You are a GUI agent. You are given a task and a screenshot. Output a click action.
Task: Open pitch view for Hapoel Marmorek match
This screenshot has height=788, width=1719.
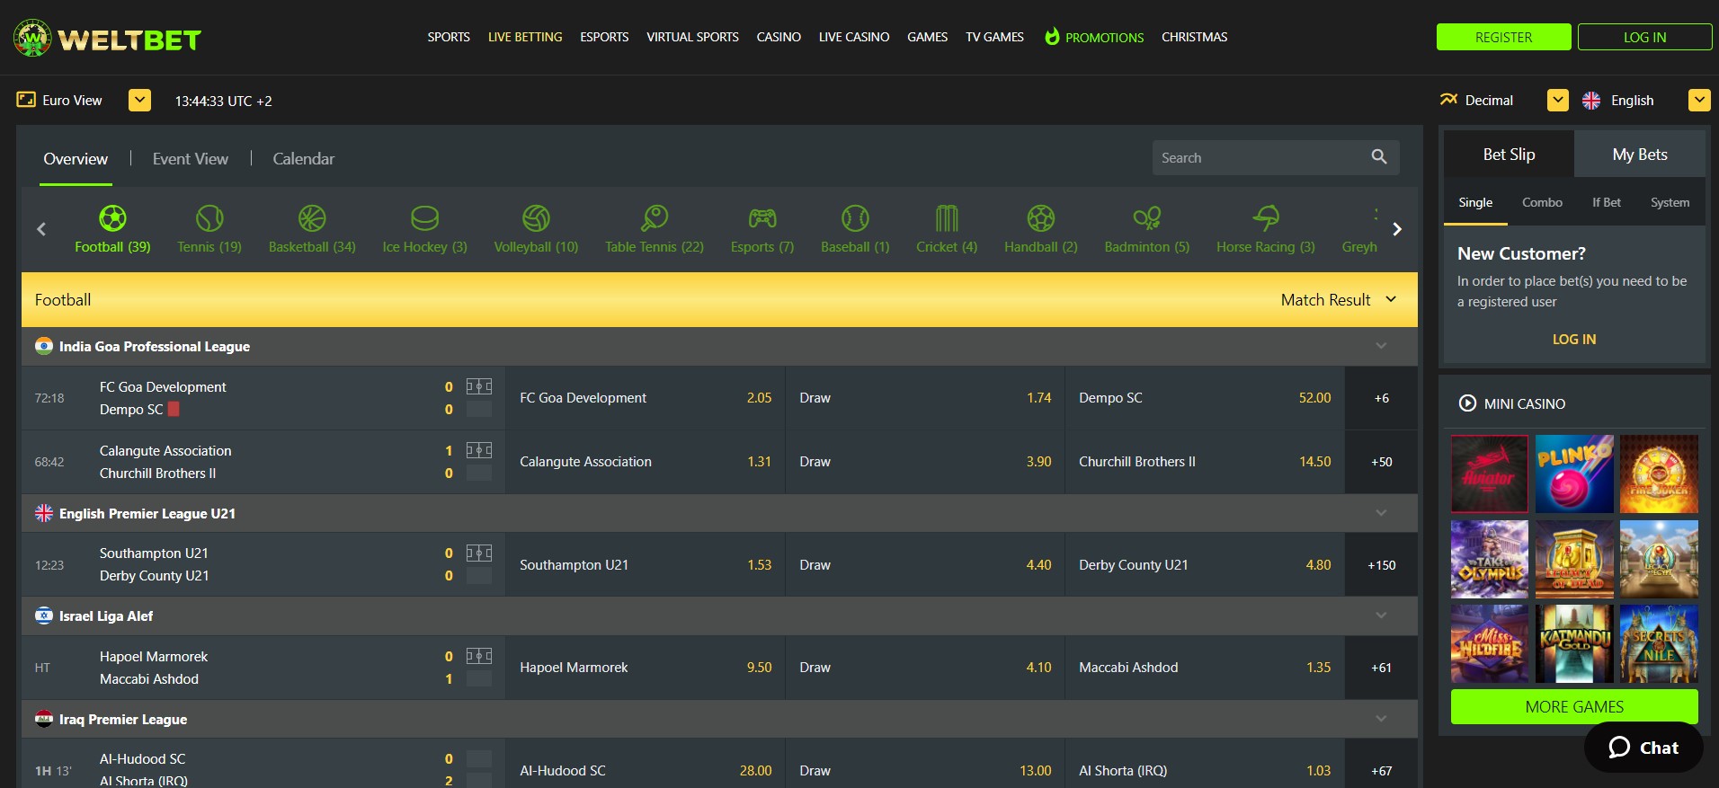point(479,656)
